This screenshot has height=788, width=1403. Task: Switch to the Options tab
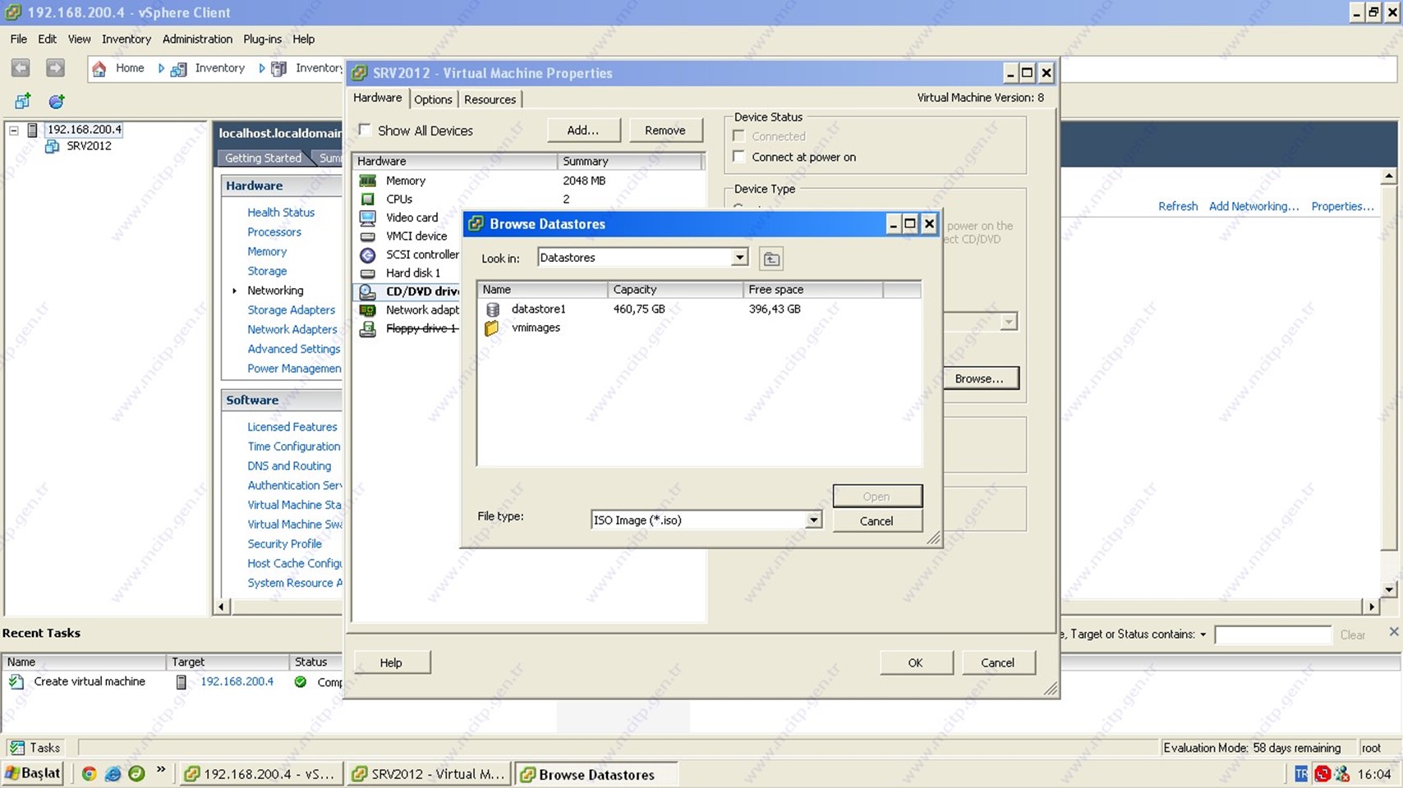[x=433, y=99]
